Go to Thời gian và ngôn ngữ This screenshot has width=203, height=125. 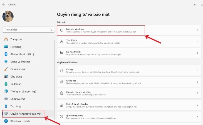coord(24,91)
